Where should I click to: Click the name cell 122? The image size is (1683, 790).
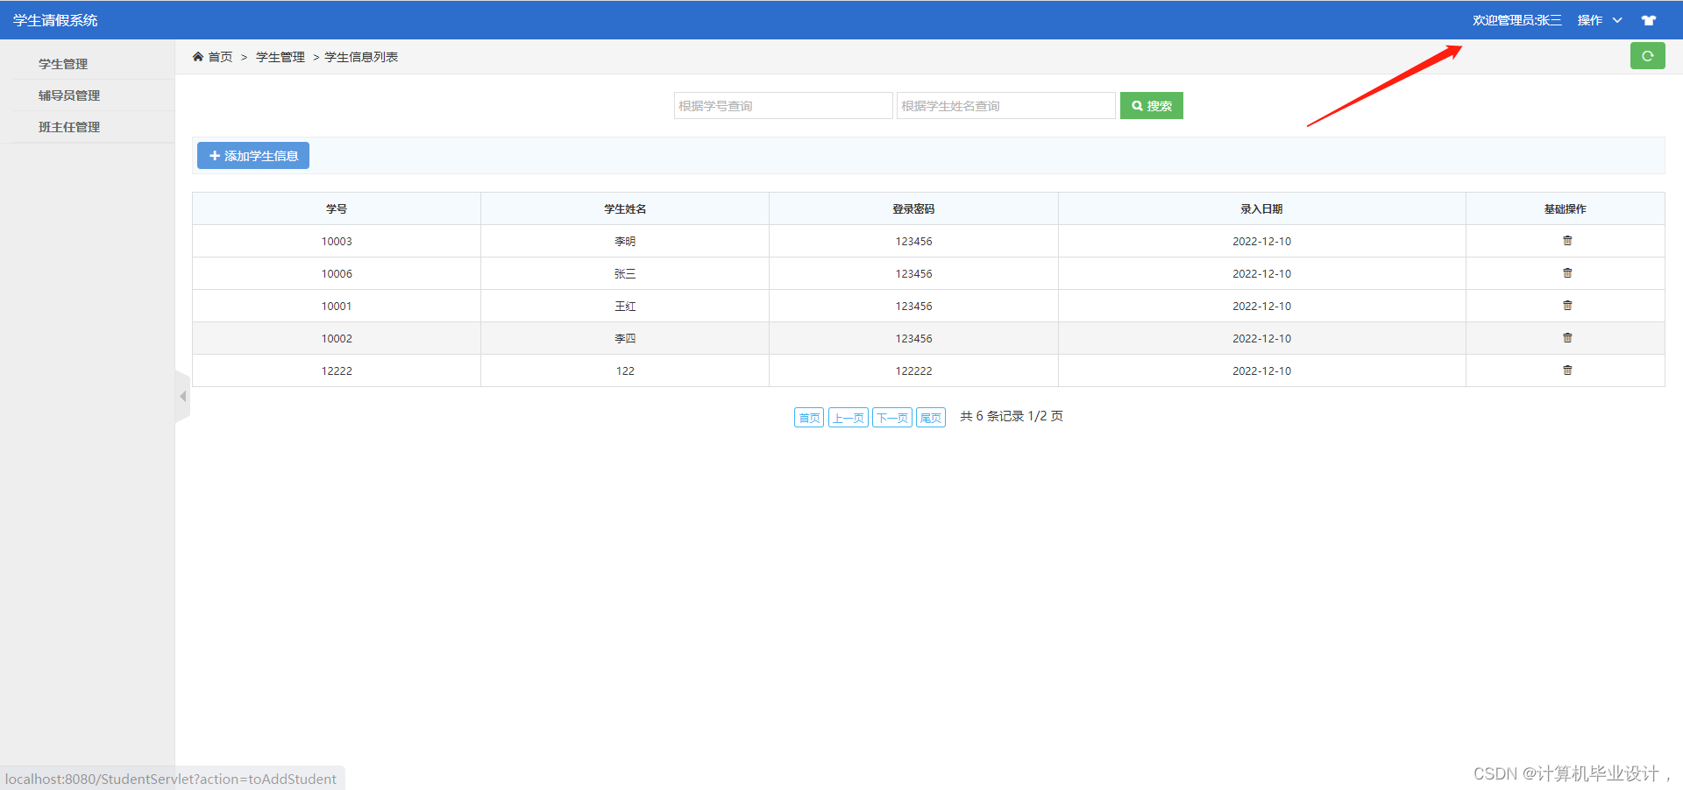[x=625, y=371]
